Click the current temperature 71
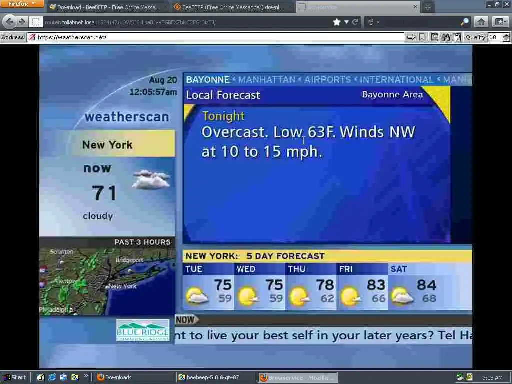Screen dimensions: 512x384 [104, 193]
